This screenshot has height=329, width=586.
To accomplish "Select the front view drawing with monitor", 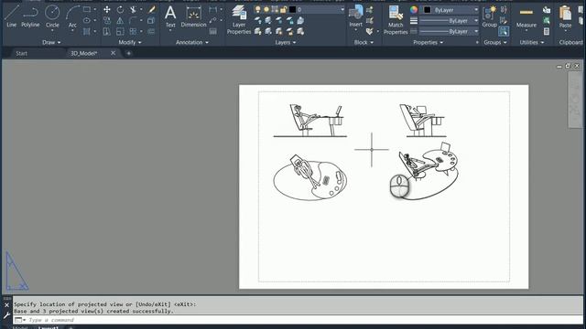I will click(x=309, y=121).
